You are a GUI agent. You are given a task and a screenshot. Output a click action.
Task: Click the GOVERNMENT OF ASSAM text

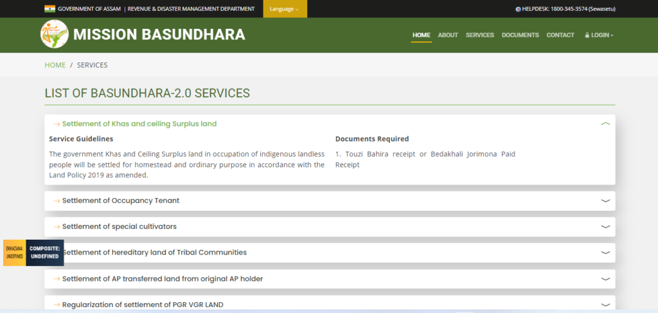click(x=89, y=9)
